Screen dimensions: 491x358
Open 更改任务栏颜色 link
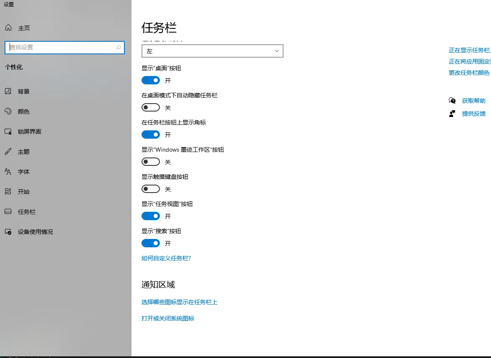469,72
